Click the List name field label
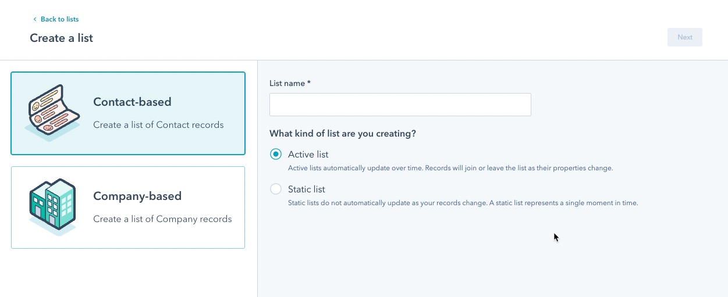 (x=287, y=84)
